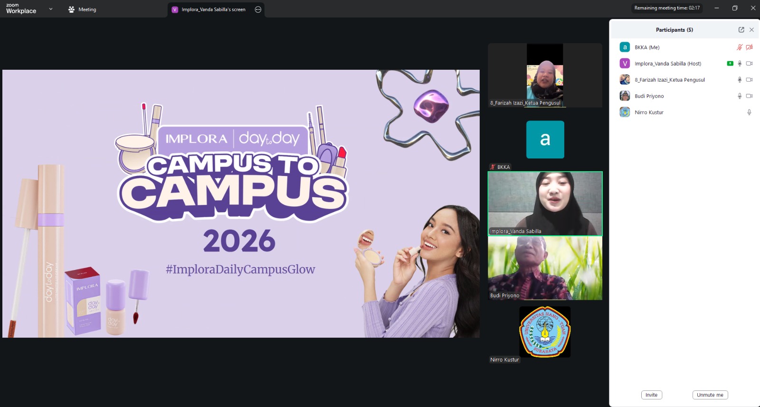Click Implora_Vanda Sabilla's microphone icon

(739, 64)
